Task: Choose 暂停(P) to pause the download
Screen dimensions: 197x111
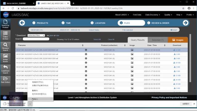Action: tap(40, 91)
